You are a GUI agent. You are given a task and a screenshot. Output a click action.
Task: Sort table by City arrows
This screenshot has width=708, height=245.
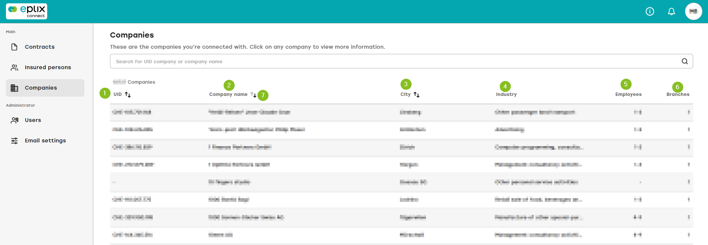coord(417,94)
